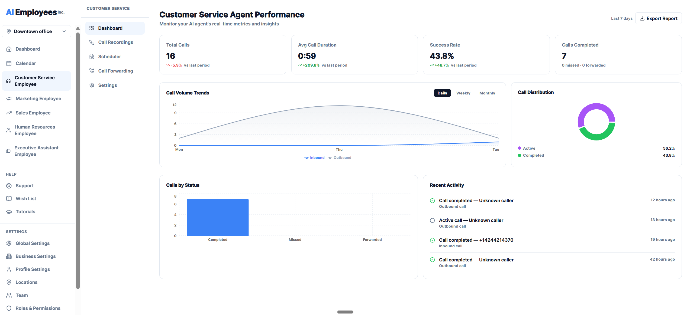This screenshot has width=687, height=315.
Task: Open Call Forwarding settings
Action: (116, 71)
